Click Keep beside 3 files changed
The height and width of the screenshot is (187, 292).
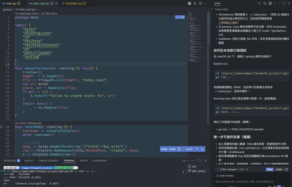tap(269, 170)
